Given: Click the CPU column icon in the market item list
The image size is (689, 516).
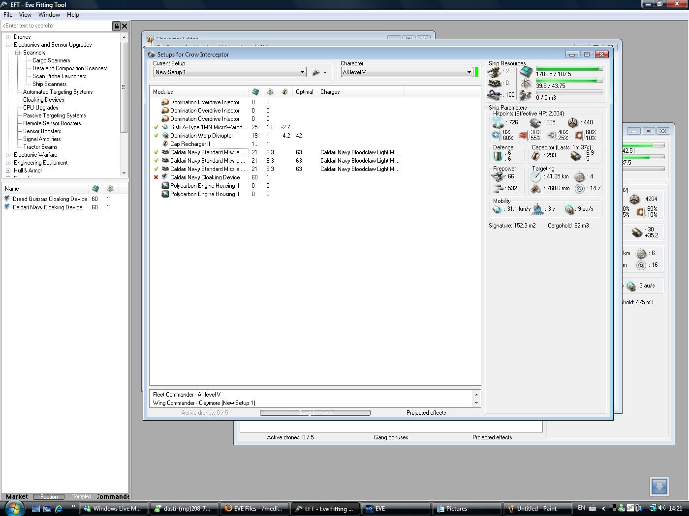Looking at the screenshot, I should (x=95, y=189).
